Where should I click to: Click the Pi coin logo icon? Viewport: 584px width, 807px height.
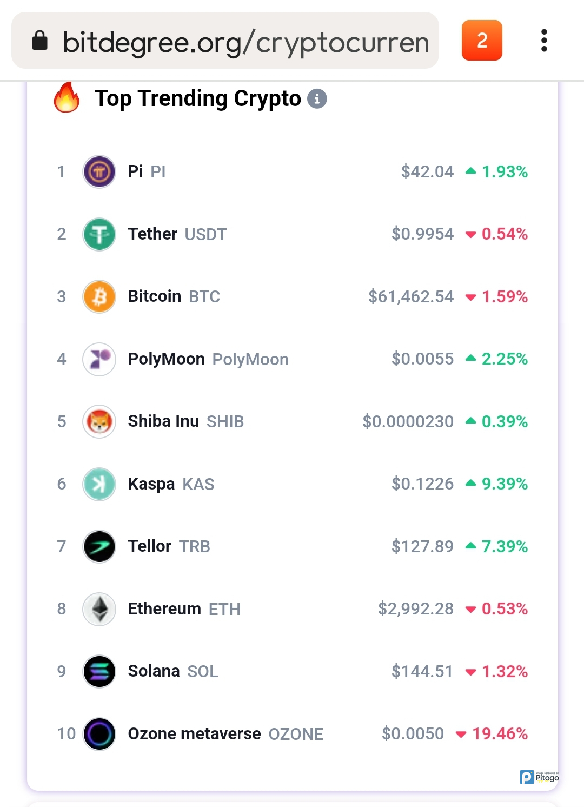click(99, 171)
